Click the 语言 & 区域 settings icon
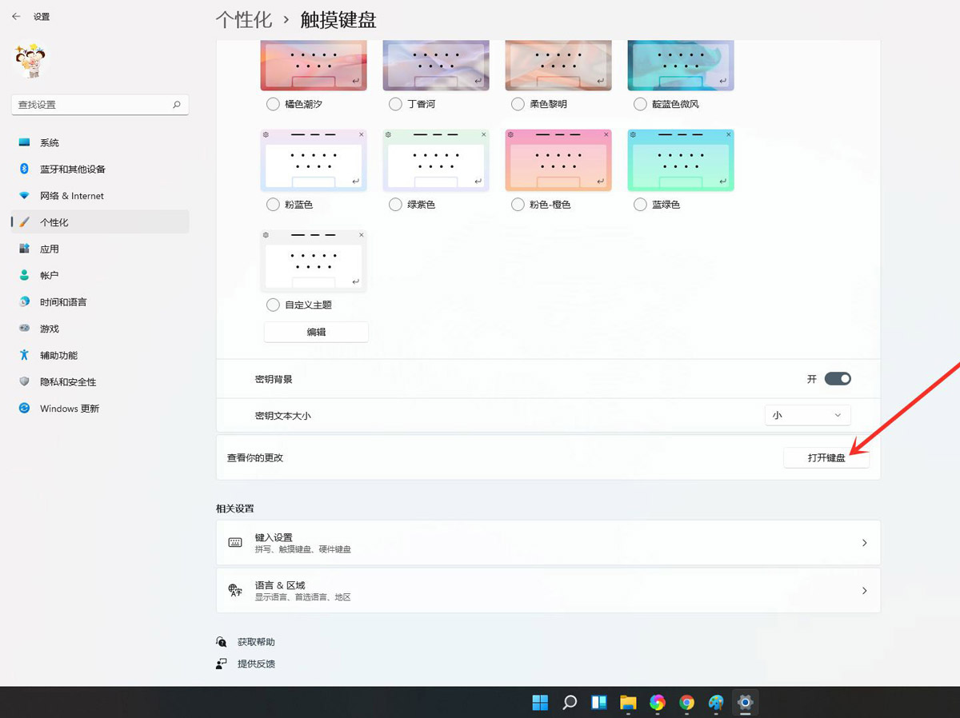Image resolution: width=960 pixels, height=718 pixels. click(x=234, y=590)
